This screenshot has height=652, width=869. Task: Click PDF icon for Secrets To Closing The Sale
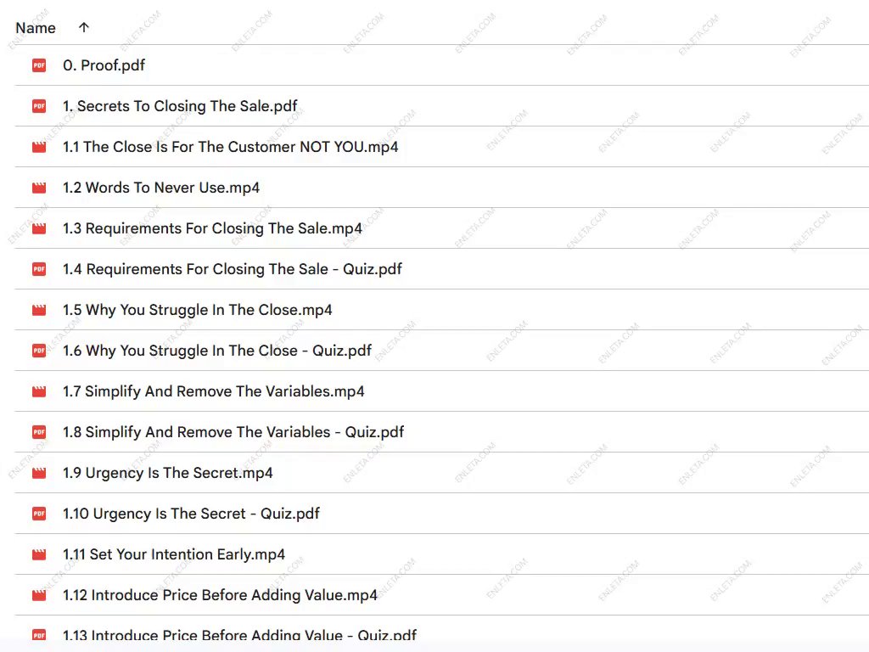[x=39, y=106]
